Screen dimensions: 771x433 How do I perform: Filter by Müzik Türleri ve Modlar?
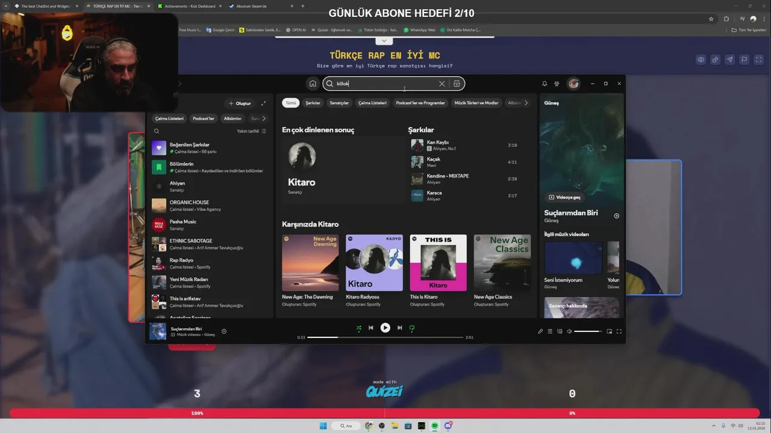476,103
